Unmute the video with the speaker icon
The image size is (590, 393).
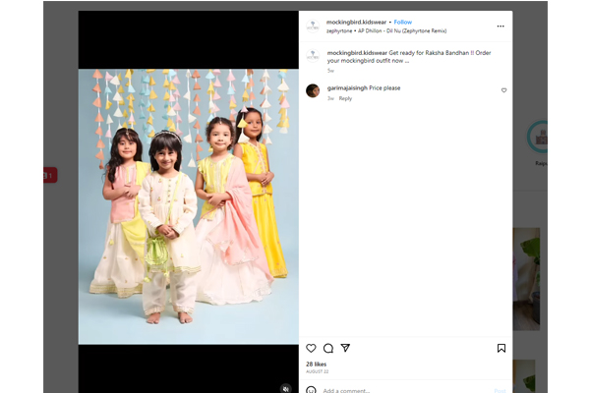286,388
